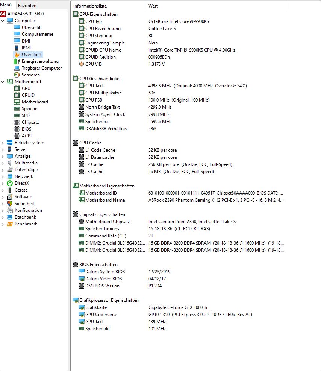
Task: Expand the Server tree node
Action: pyautogui.click(x=3, y=150)
